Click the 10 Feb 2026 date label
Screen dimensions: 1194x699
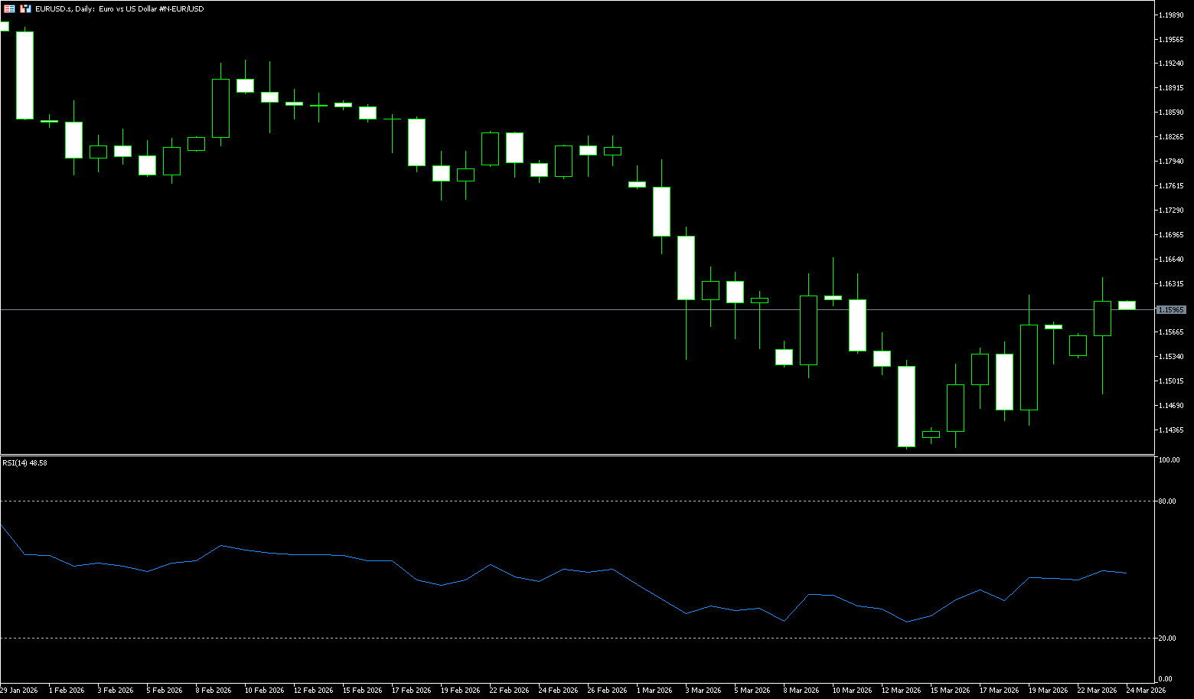tap(264, 690)
